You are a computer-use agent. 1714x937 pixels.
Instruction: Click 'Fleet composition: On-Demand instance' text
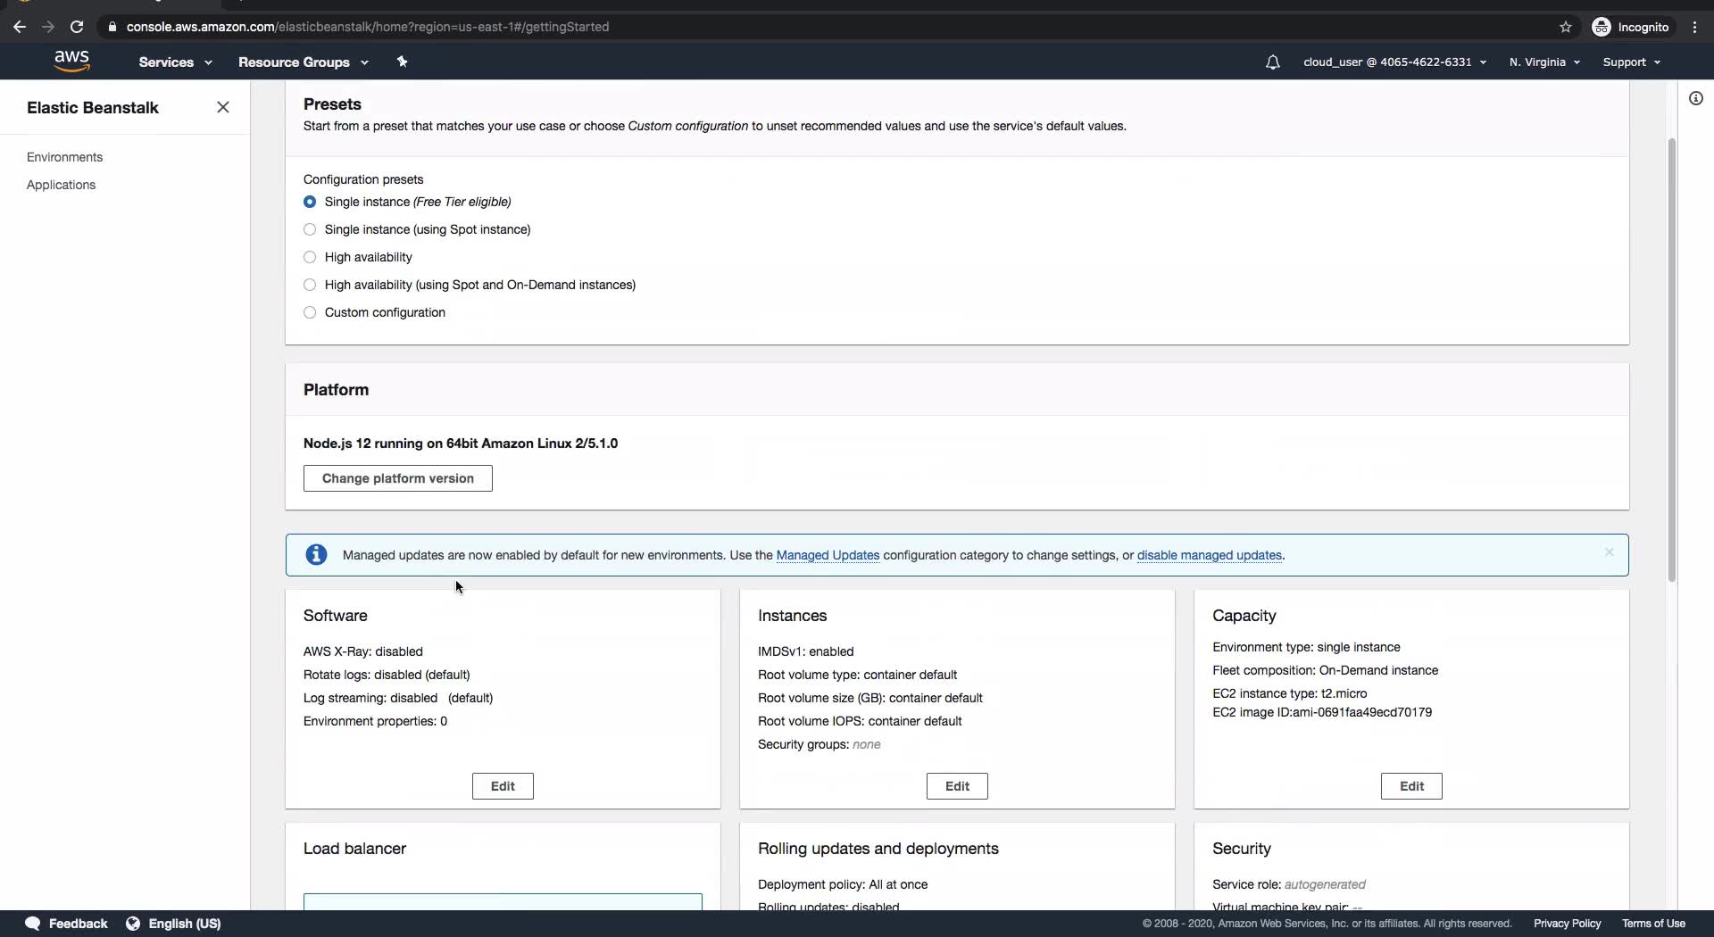1326,670
